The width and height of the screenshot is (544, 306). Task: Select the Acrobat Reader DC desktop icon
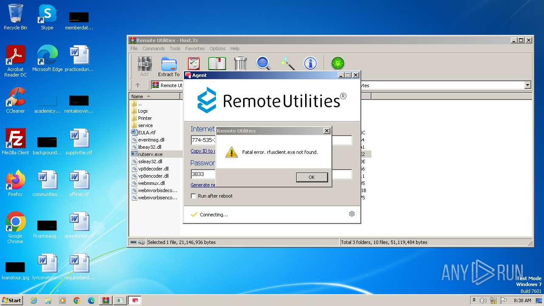pyautogui.click(x=15, y=61)
